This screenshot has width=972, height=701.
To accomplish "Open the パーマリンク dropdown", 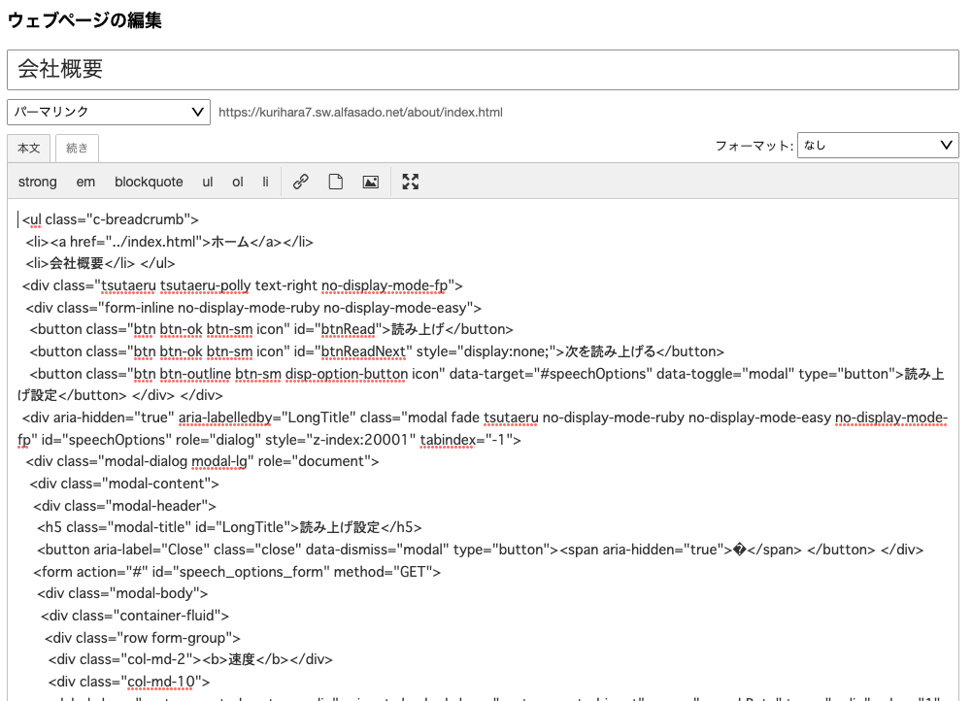I will click(x=109, y=113).
